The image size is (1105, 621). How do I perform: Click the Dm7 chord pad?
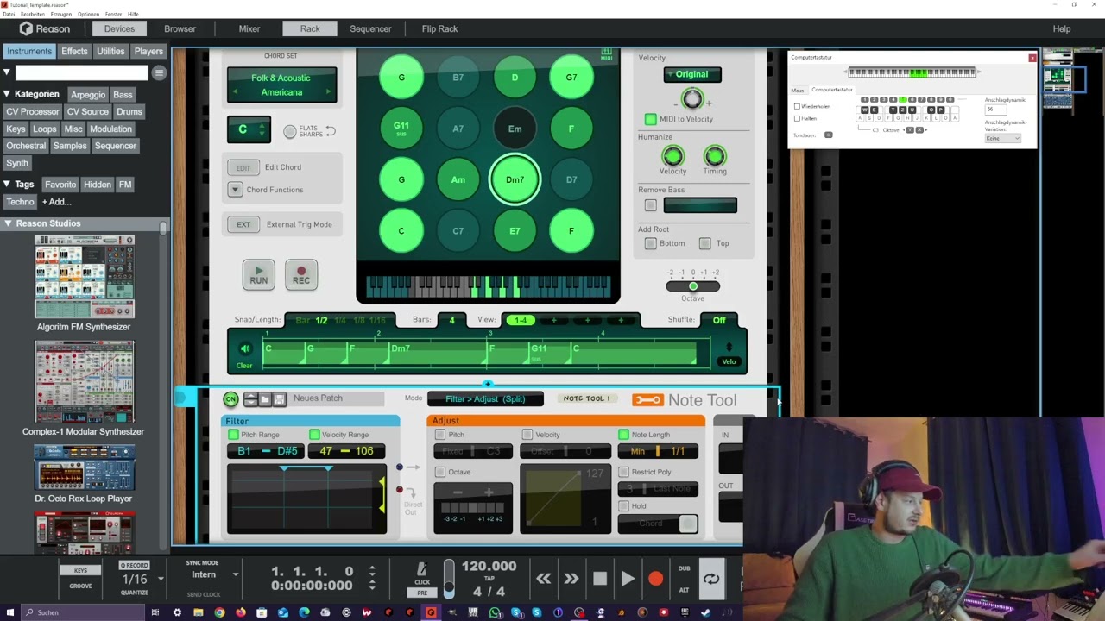click(x=515, y=179)
